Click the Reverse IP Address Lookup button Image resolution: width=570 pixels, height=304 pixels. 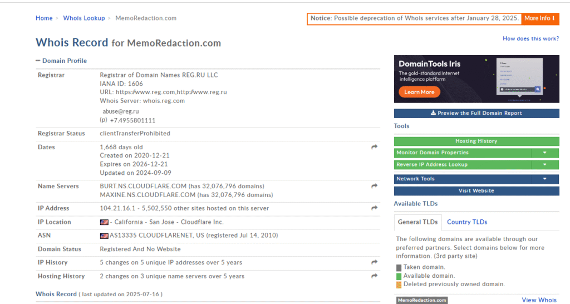463,165
